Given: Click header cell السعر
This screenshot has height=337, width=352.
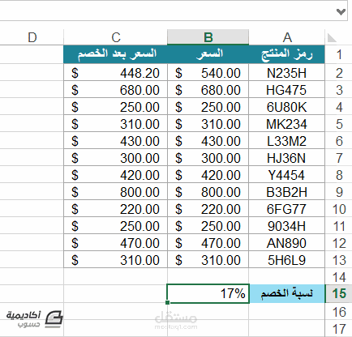Looking at the screenshot, I should point(208,54).
